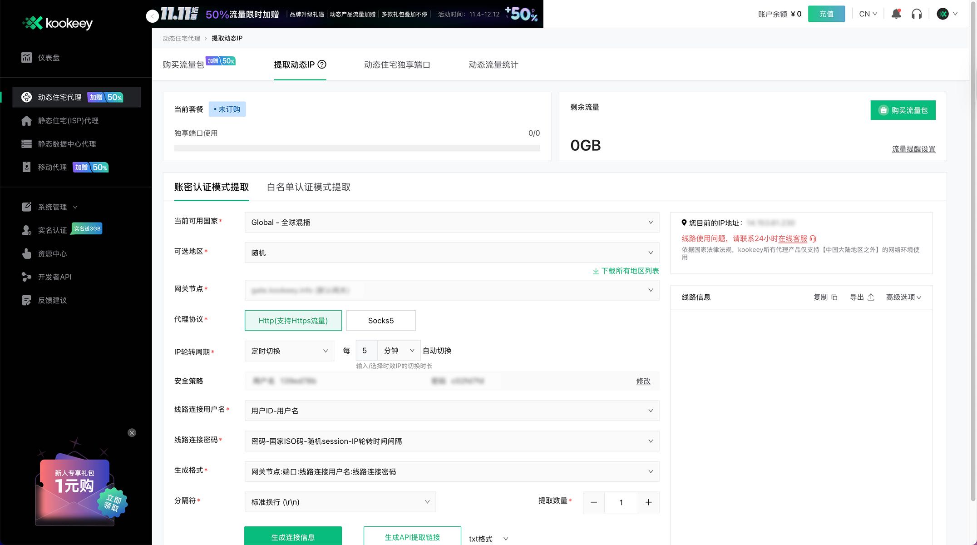Click the copy icon next to 复制

(x=834, y=297)
